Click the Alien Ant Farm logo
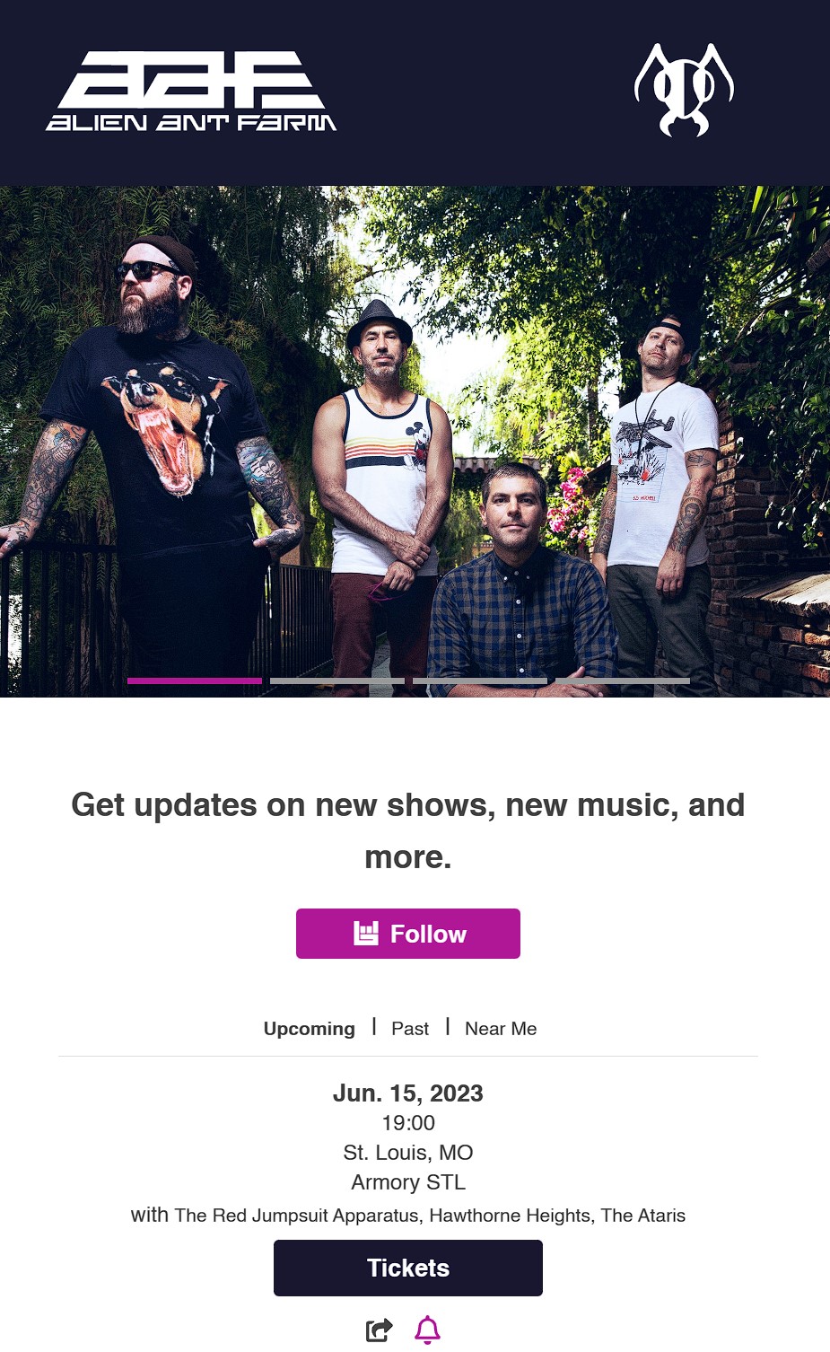Image resolution: width=830 pixels, height=1352 pixels. [191, 92]
